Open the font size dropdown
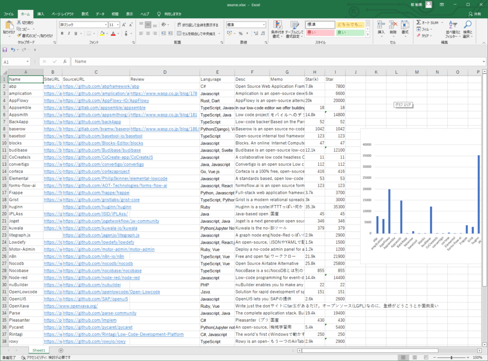Viewport: 488px width, 361px height. coord(118,25)
